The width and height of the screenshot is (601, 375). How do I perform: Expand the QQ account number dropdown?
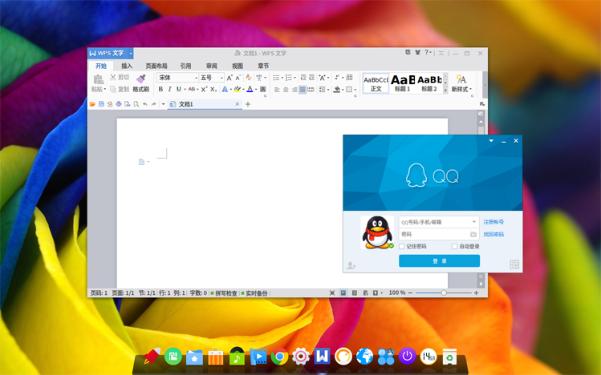(473, 222)
